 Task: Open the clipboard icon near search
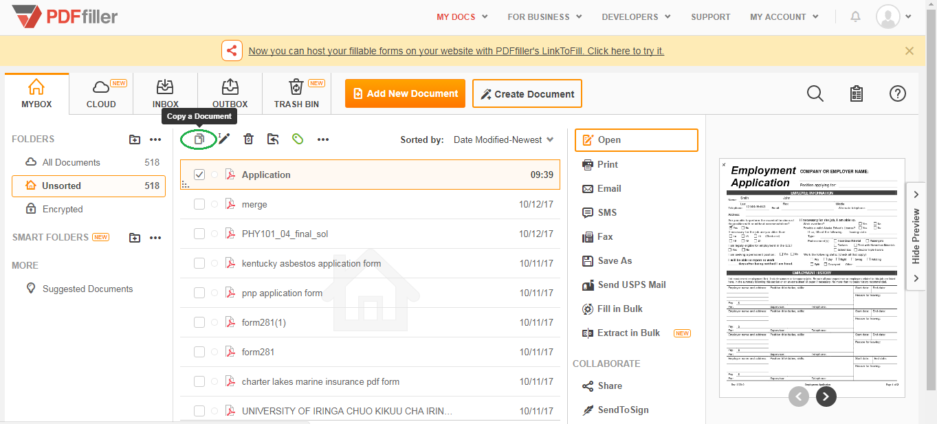[857, 93]
